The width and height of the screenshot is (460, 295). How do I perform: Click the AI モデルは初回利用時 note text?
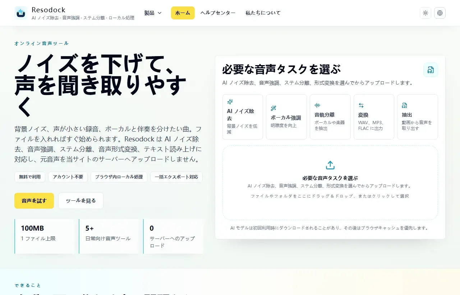tap(330, 228)
